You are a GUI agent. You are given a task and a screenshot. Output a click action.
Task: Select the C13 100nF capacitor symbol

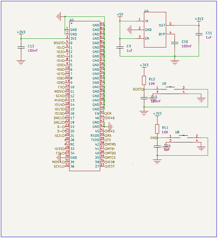[x=21, y=47]
